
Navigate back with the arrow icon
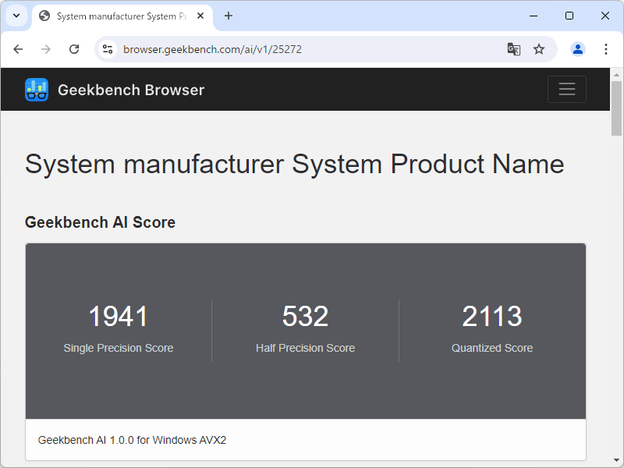(18, 48)
